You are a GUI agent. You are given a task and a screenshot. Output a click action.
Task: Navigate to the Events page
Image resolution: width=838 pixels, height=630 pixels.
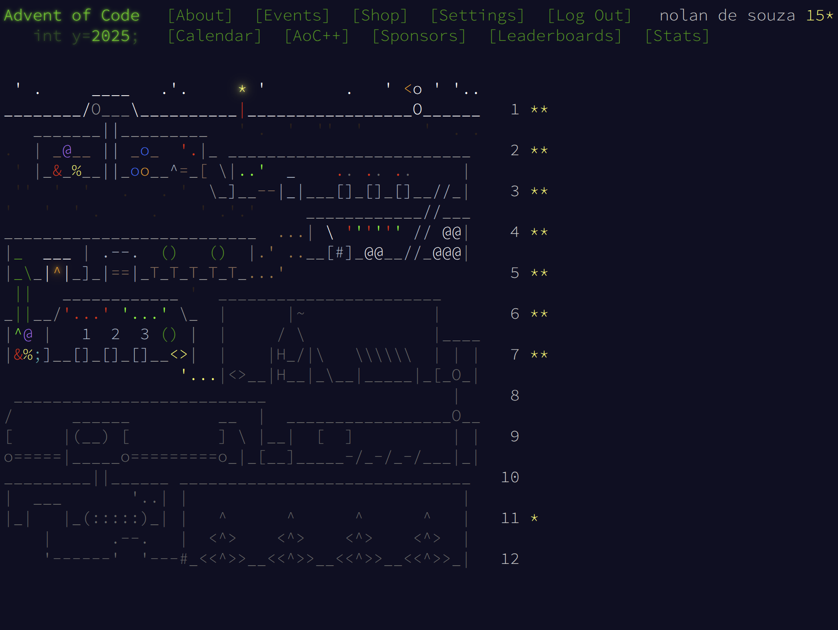point(292,15)
